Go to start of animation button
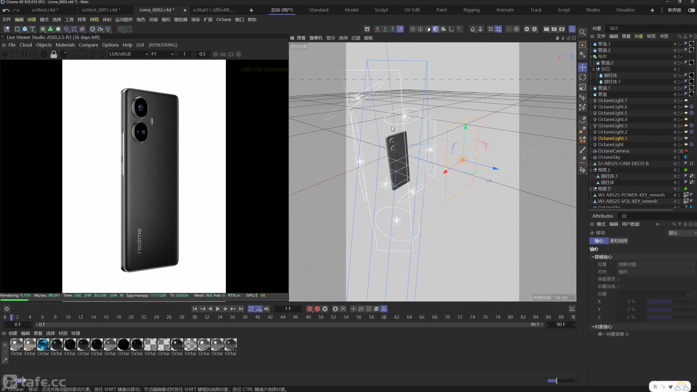Viewport: 697px width, 392px height. pos(195,309)
